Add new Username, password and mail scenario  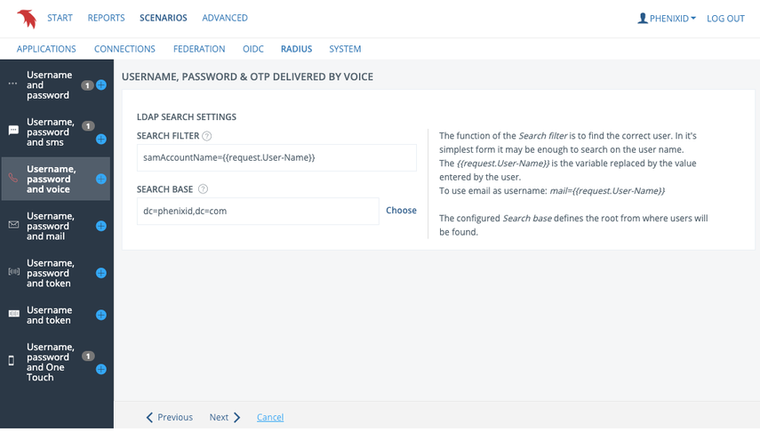click(x=101, y=226)
